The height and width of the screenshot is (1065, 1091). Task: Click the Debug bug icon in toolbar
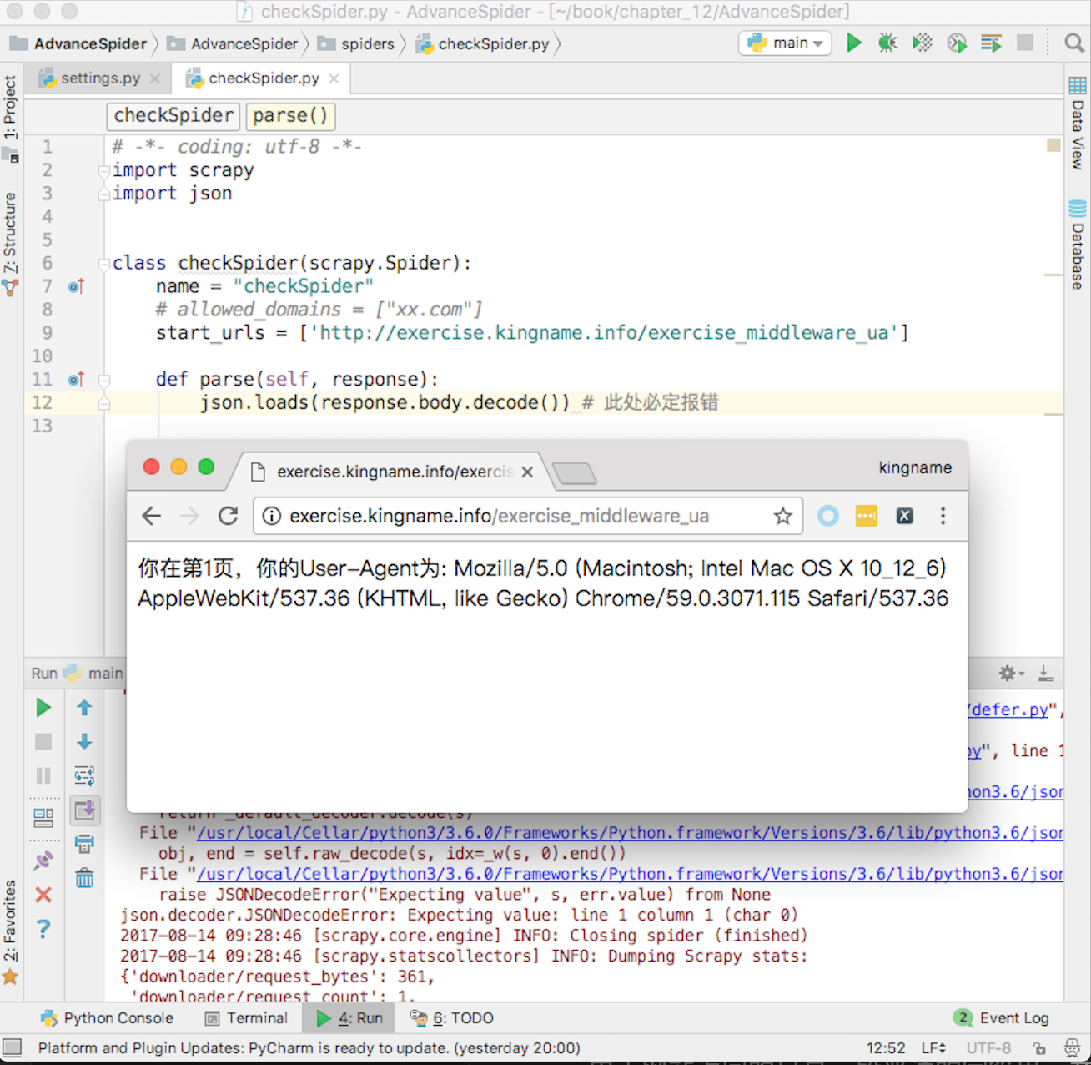pos(887,43)
